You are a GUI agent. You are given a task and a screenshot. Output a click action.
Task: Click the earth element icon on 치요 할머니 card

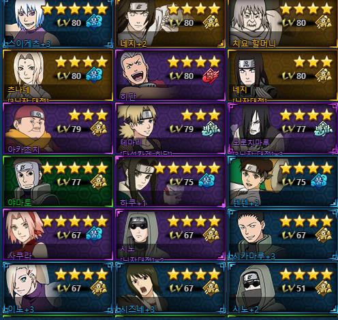click(x=323, y=22)
